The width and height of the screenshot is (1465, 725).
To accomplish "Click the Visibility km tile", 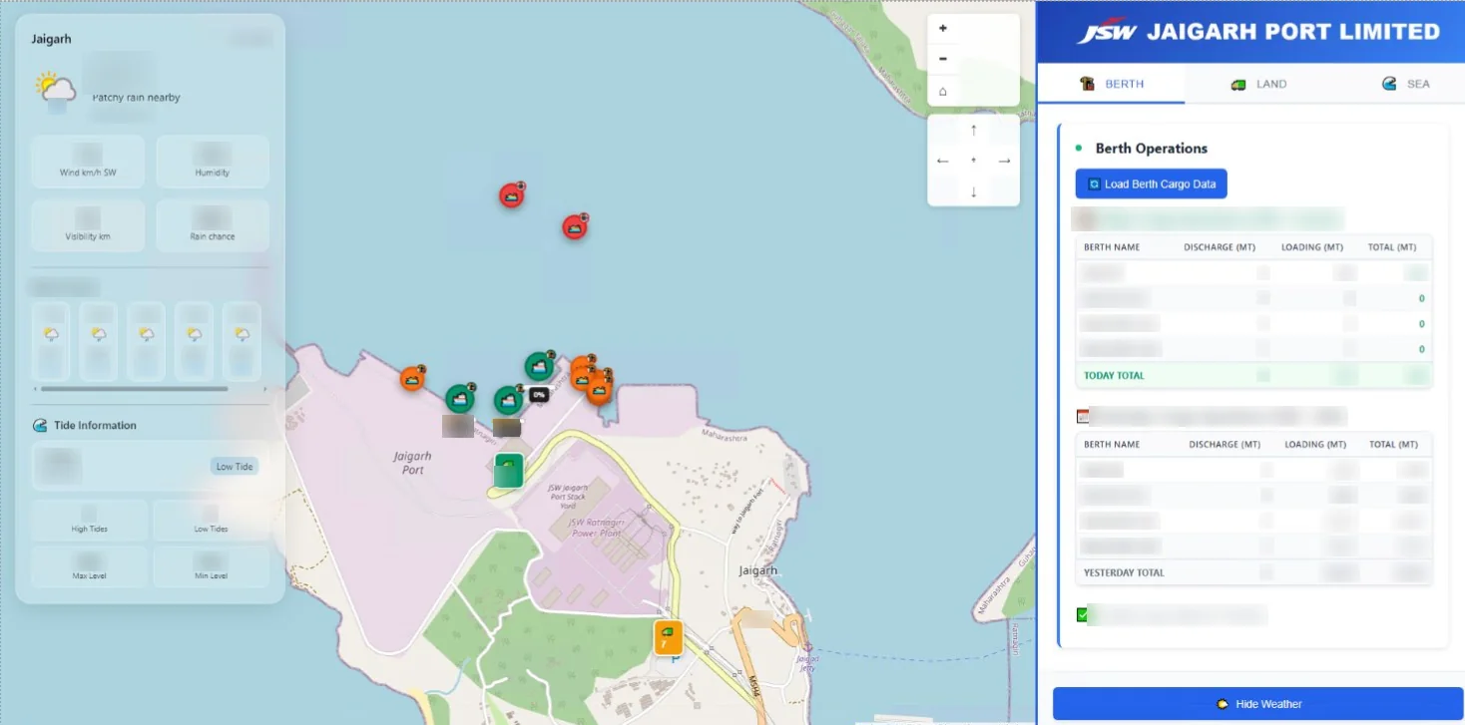I will [x=88, y=225].
